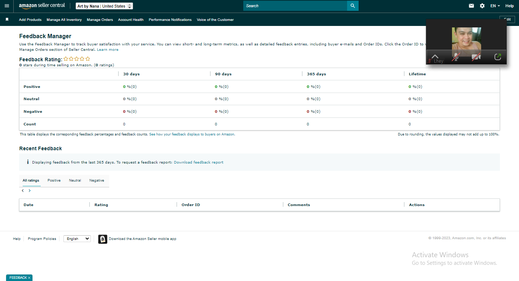Open messages via the envelope icon
The image size is (519, 281).
[x=471, y=6]
